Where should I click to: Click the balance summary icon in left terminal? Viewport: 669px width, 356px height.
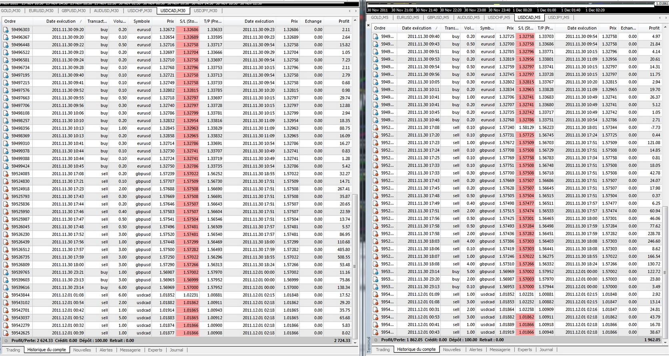6,341
